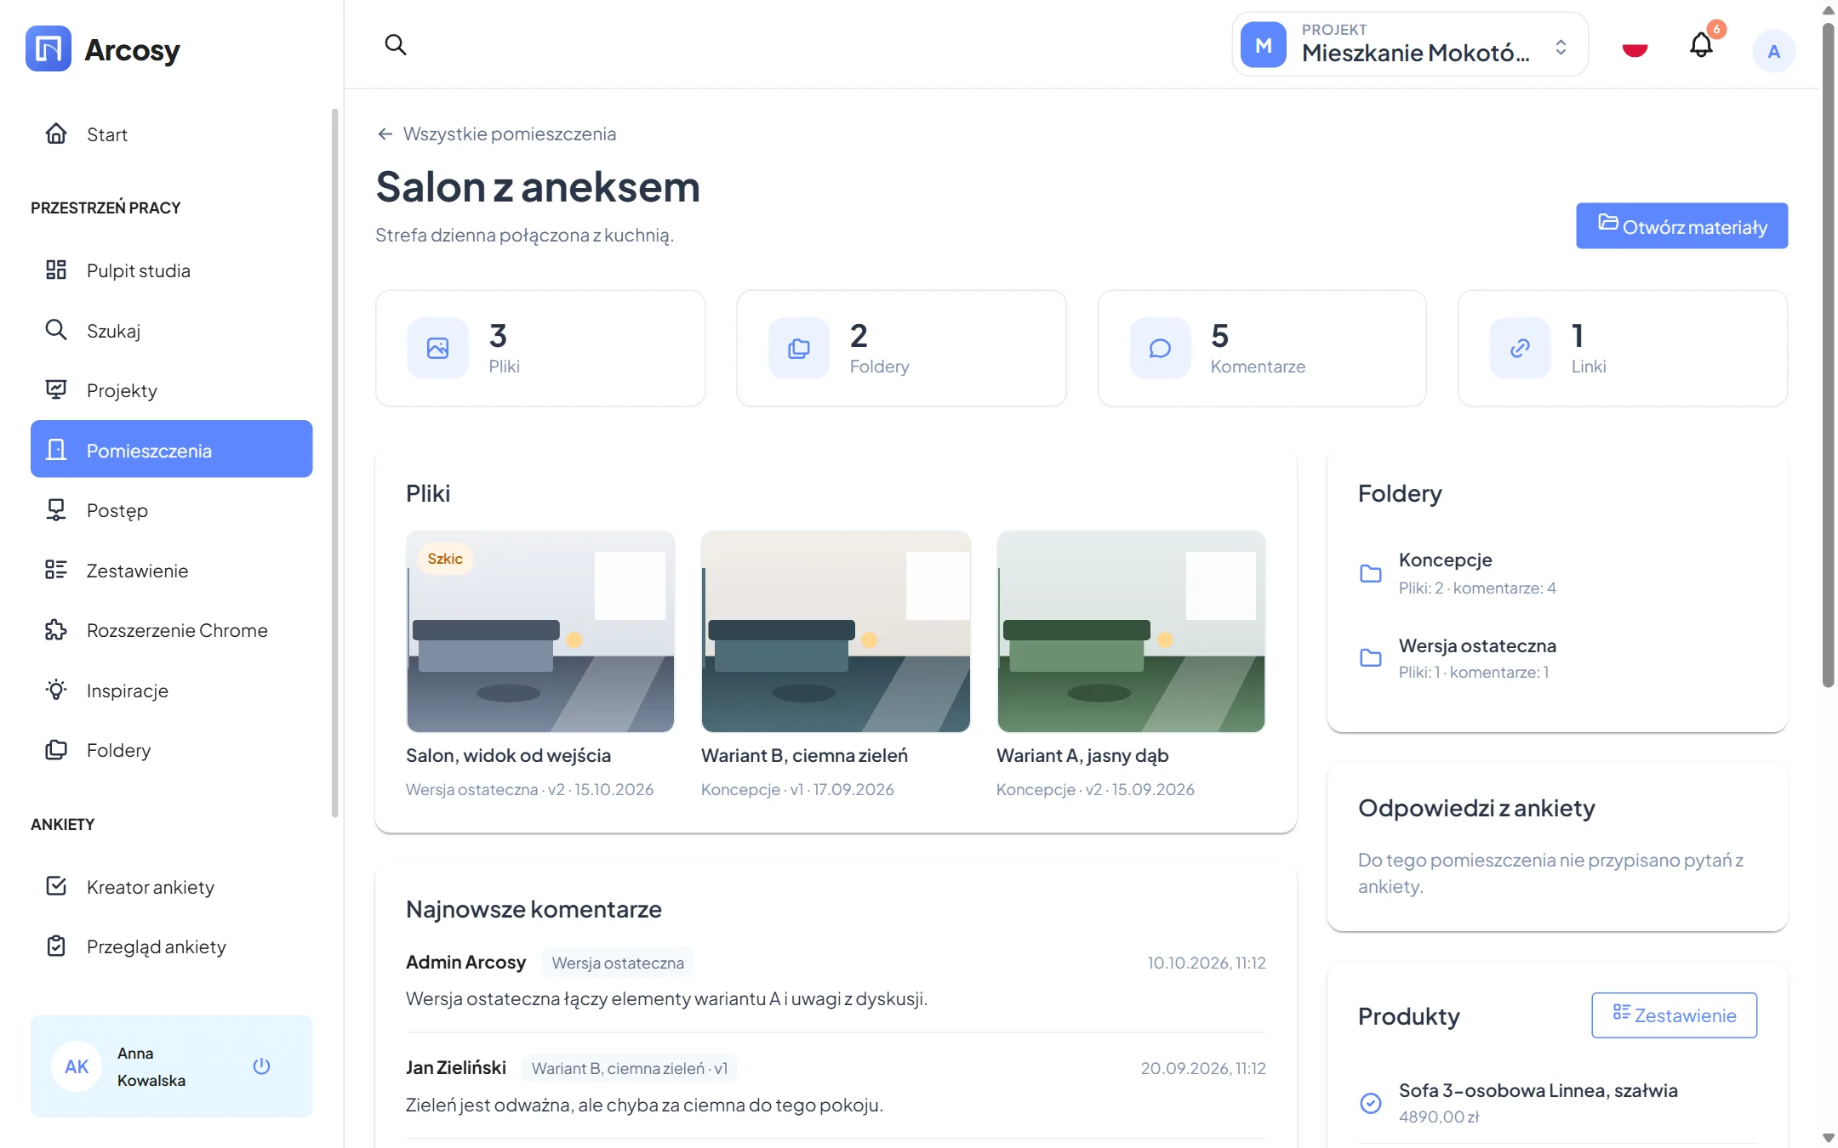Click the AK avatar in sidebar

coord(77,1066)
